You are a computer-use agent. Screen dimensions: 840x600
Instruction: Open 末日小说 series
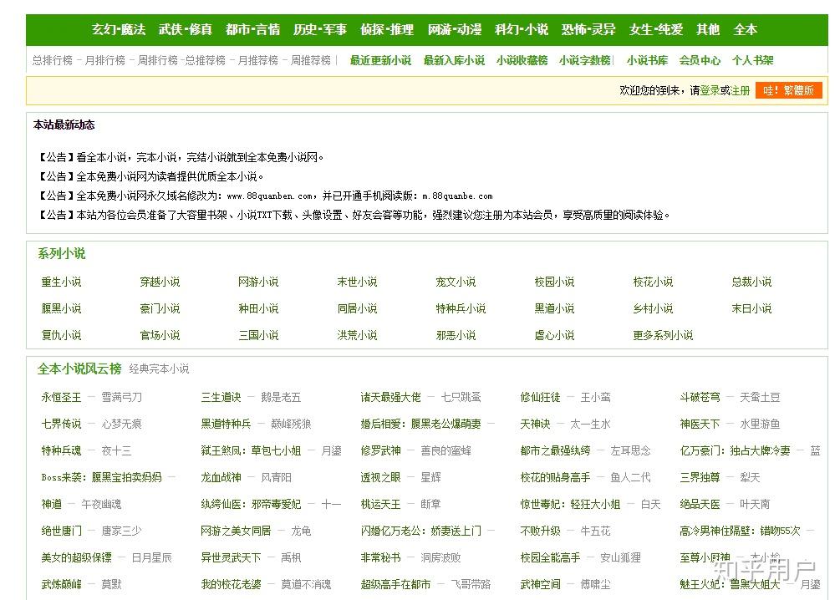tap(751, 308)
